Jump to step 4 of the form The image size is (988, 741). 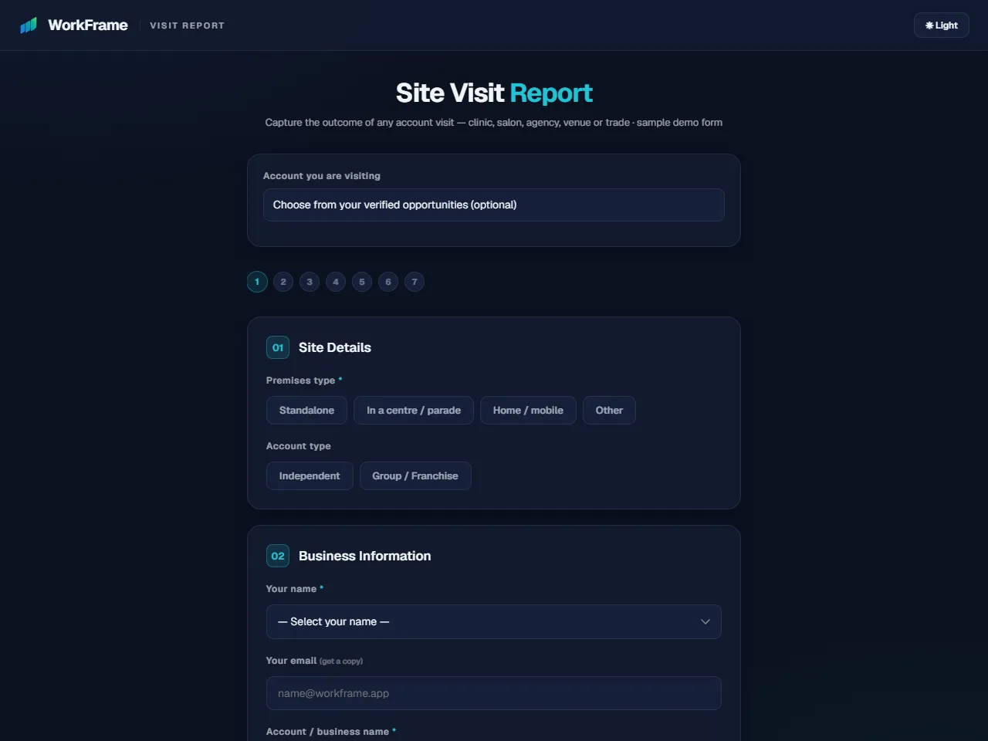(336, 282)
